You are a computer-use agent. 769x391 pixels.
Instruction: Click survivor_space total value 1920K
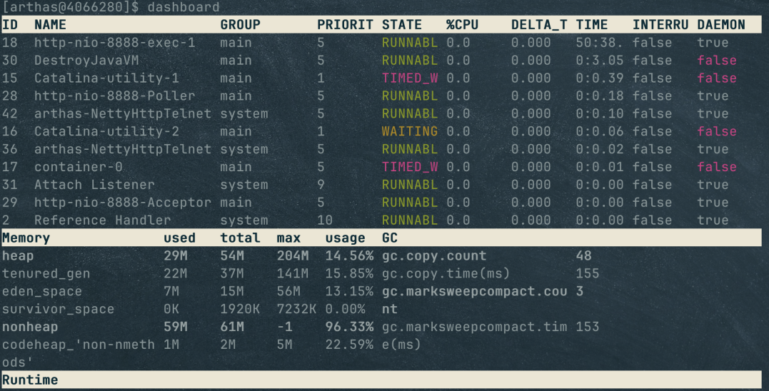pyautogui.click(x=241, y=309)
